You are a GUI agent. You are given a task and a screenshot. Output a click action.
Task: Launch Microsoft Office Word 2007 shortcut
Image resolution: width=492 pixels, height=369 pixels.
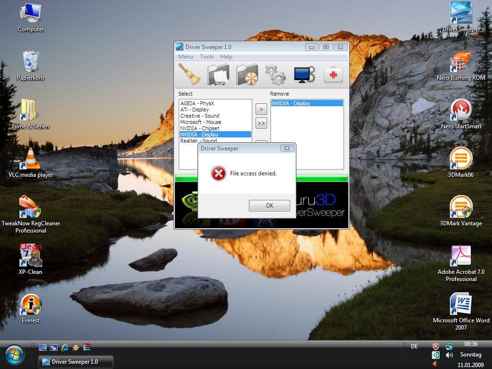click(x=461, y=312)
